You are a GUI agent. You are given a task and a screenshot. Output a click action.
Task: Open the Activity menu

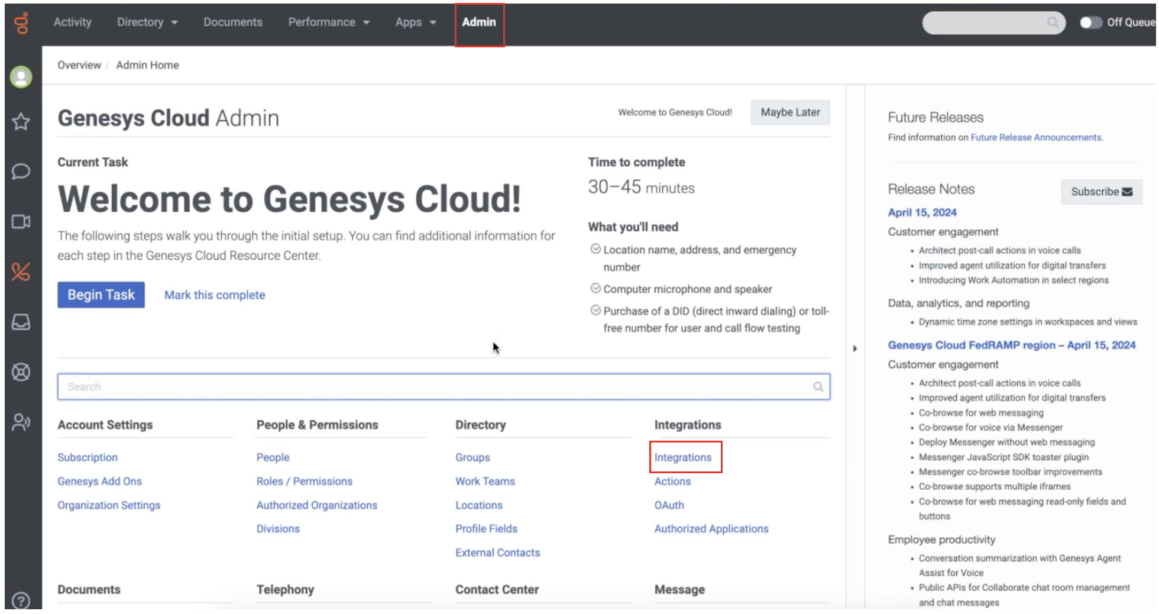click(x=72, y=22)
